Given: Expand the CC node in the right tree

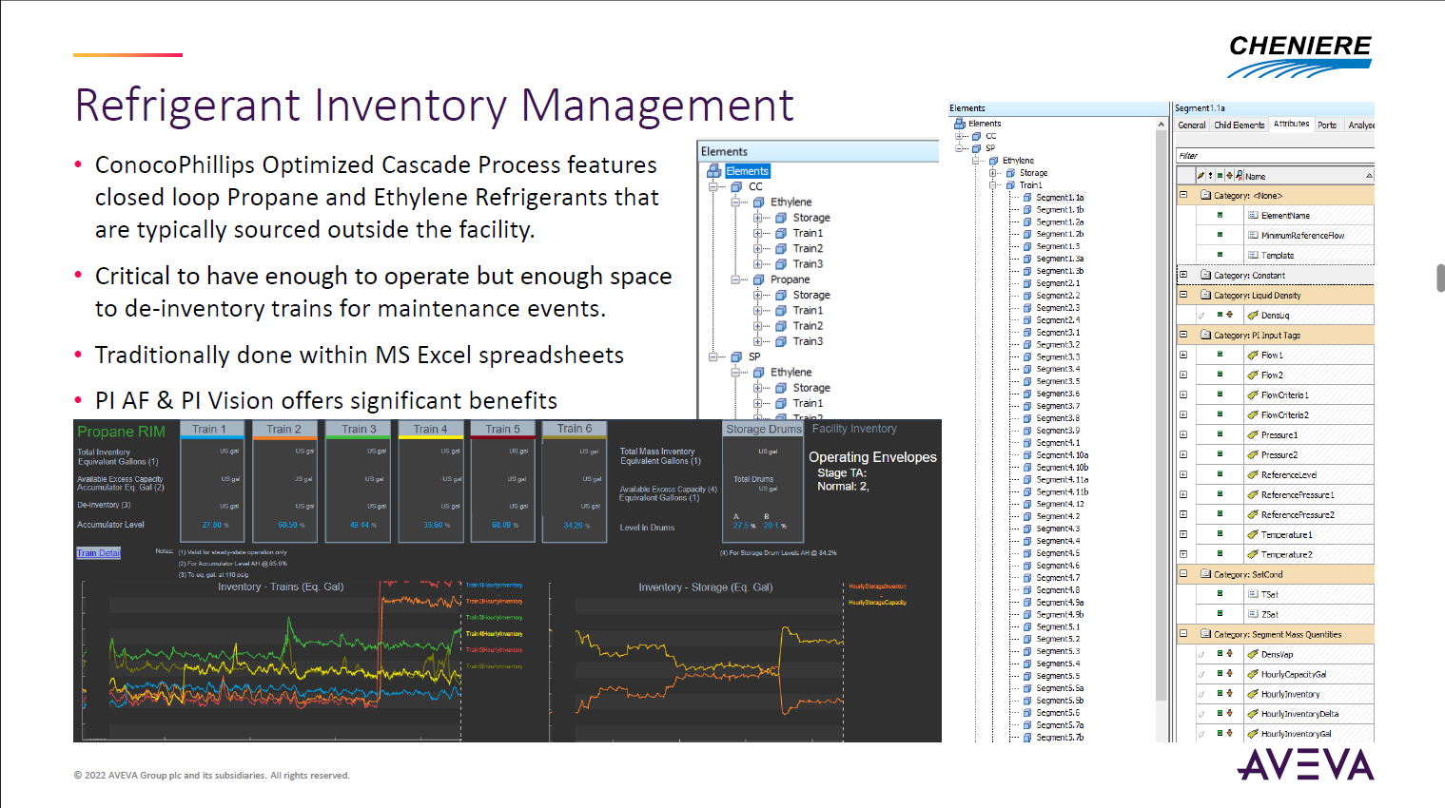Looking at the screenshot, I should 959,136.
